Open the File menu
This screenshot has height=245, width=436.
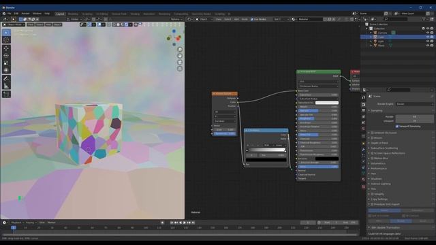point(9,14)
